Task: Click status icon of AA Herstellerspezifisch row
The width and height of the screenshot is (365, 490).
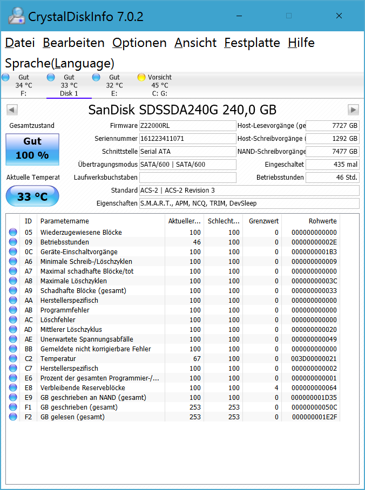Action: 13,300
